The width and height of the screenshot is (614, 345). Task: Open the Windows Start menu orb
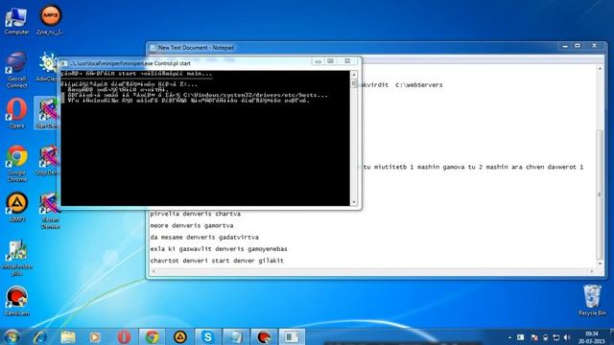(12, 336)
